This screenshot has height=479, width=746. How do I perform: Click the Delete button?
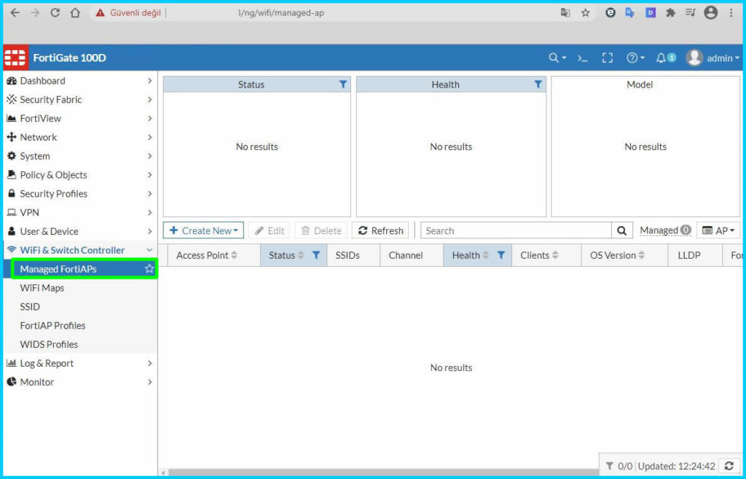point(321,230)
